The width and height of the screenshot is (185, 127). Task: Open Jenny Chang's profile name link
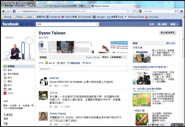pos(58,113)
